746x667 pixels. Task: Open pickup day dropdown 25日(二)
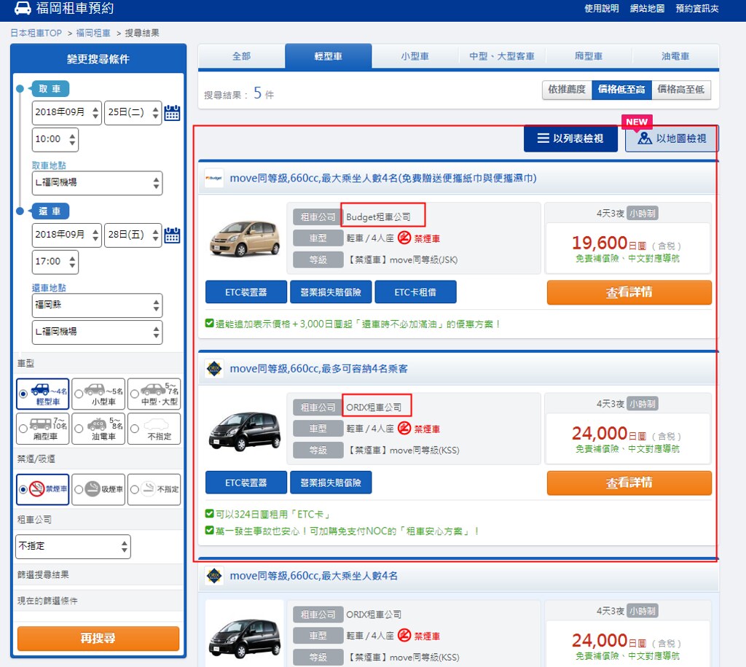pyautogui.click(x=133, y=113)
